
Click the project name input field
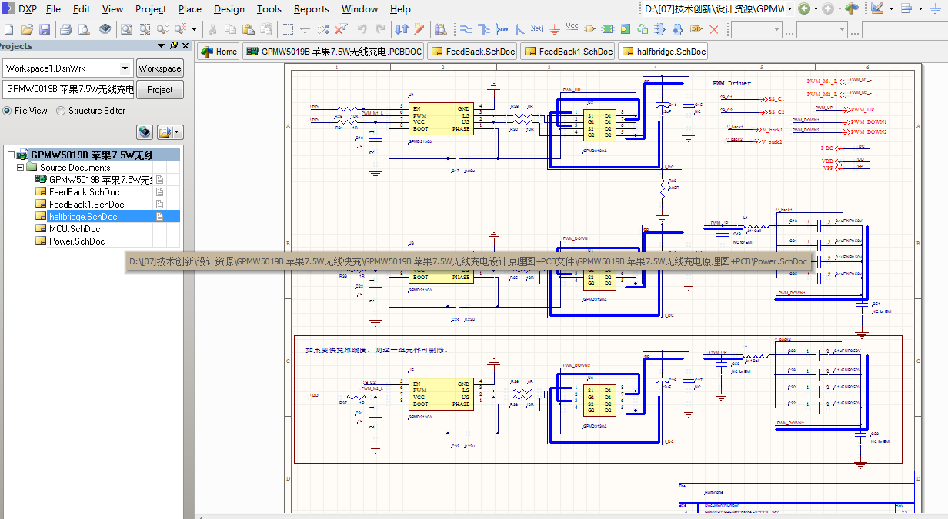68,90
